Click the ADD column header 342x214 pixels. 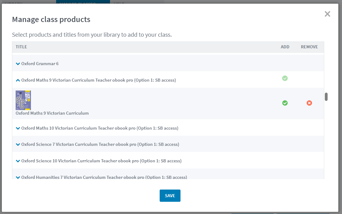(285, 47)
